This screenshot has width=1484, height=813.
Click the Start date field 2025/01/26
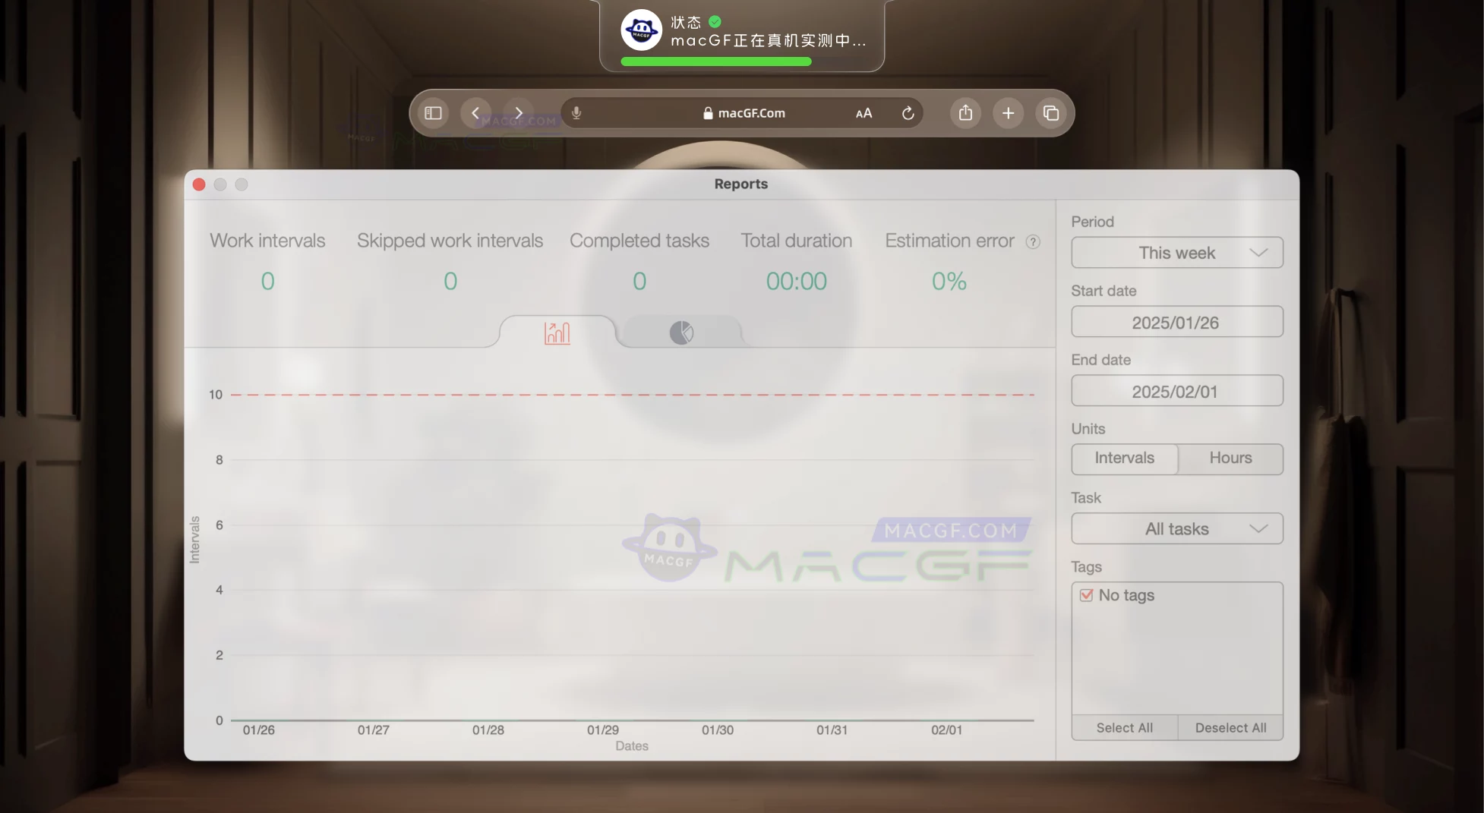click(1176, 322)
